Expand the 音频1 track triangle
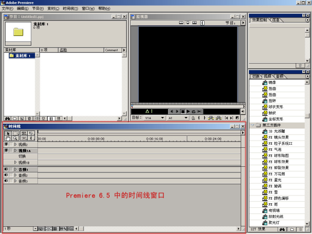 pos(15,169)
